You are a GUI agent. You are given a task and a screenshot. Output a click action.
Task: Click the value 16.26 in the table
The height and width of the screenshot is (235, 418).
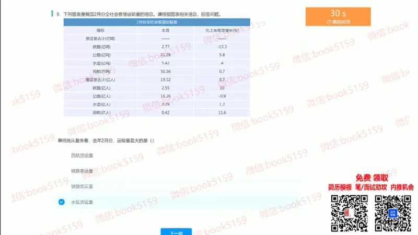pyautogui.click(x=165, y=96)
